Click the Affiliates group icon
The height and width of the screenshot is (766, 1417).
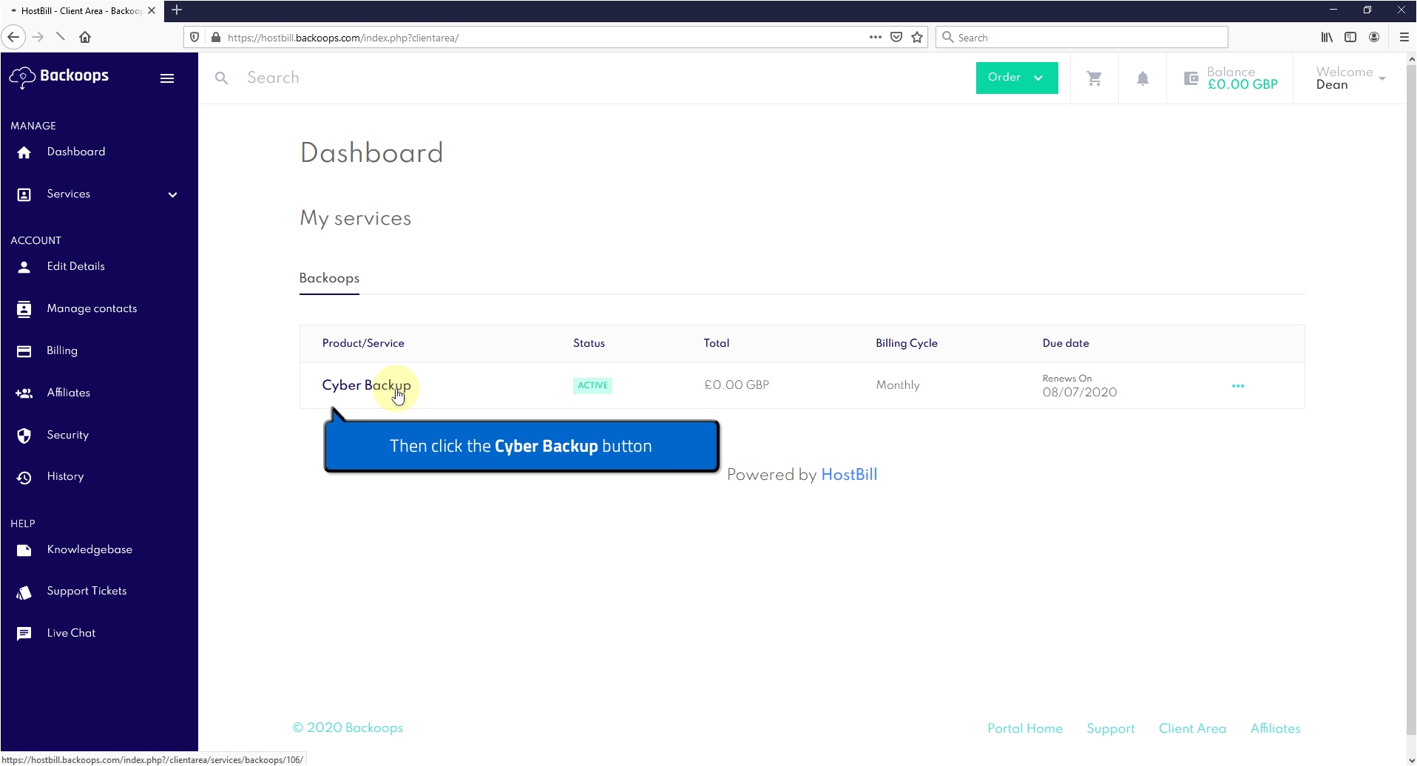24,393
